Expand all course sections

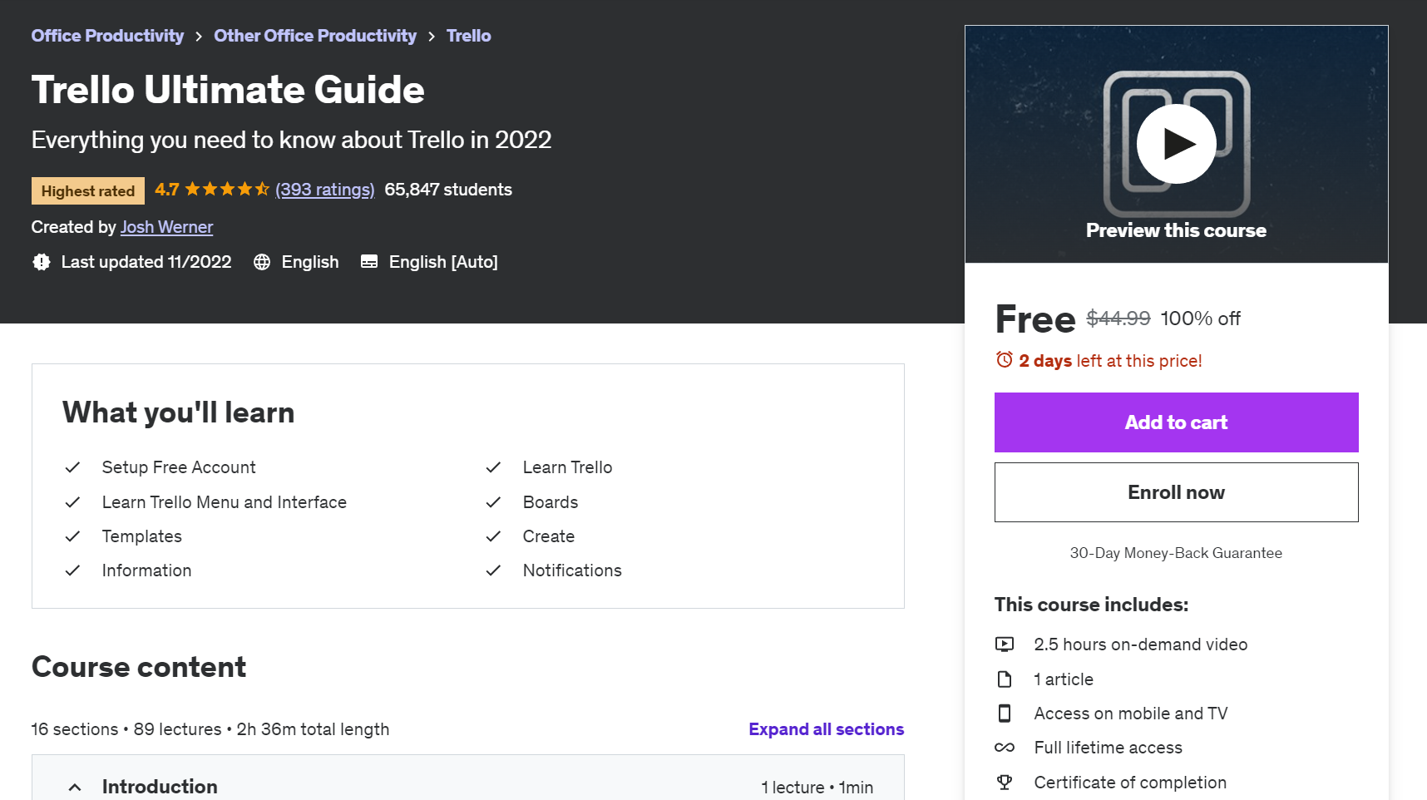coord(826,728)
